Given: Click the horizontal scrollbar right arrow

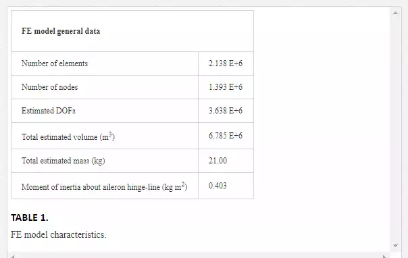Looking at the screenshot, I should (x=384, y=257).
